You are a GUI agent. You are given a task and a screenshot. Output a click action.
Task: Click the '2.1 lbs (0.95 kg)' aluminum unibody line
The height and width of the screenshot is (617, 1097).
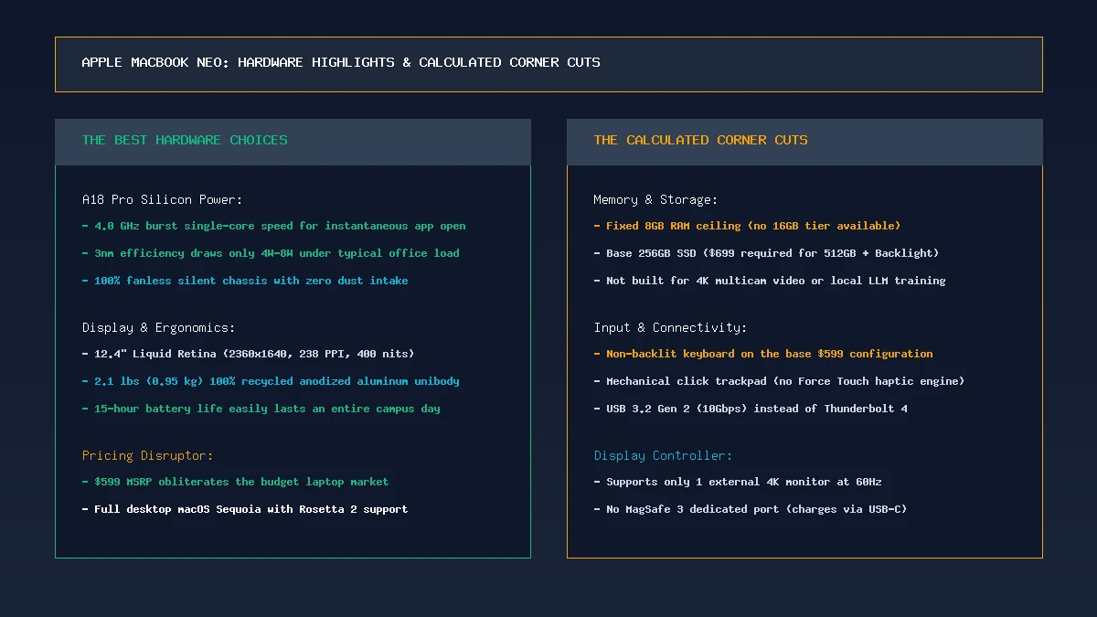pos(271,381)
